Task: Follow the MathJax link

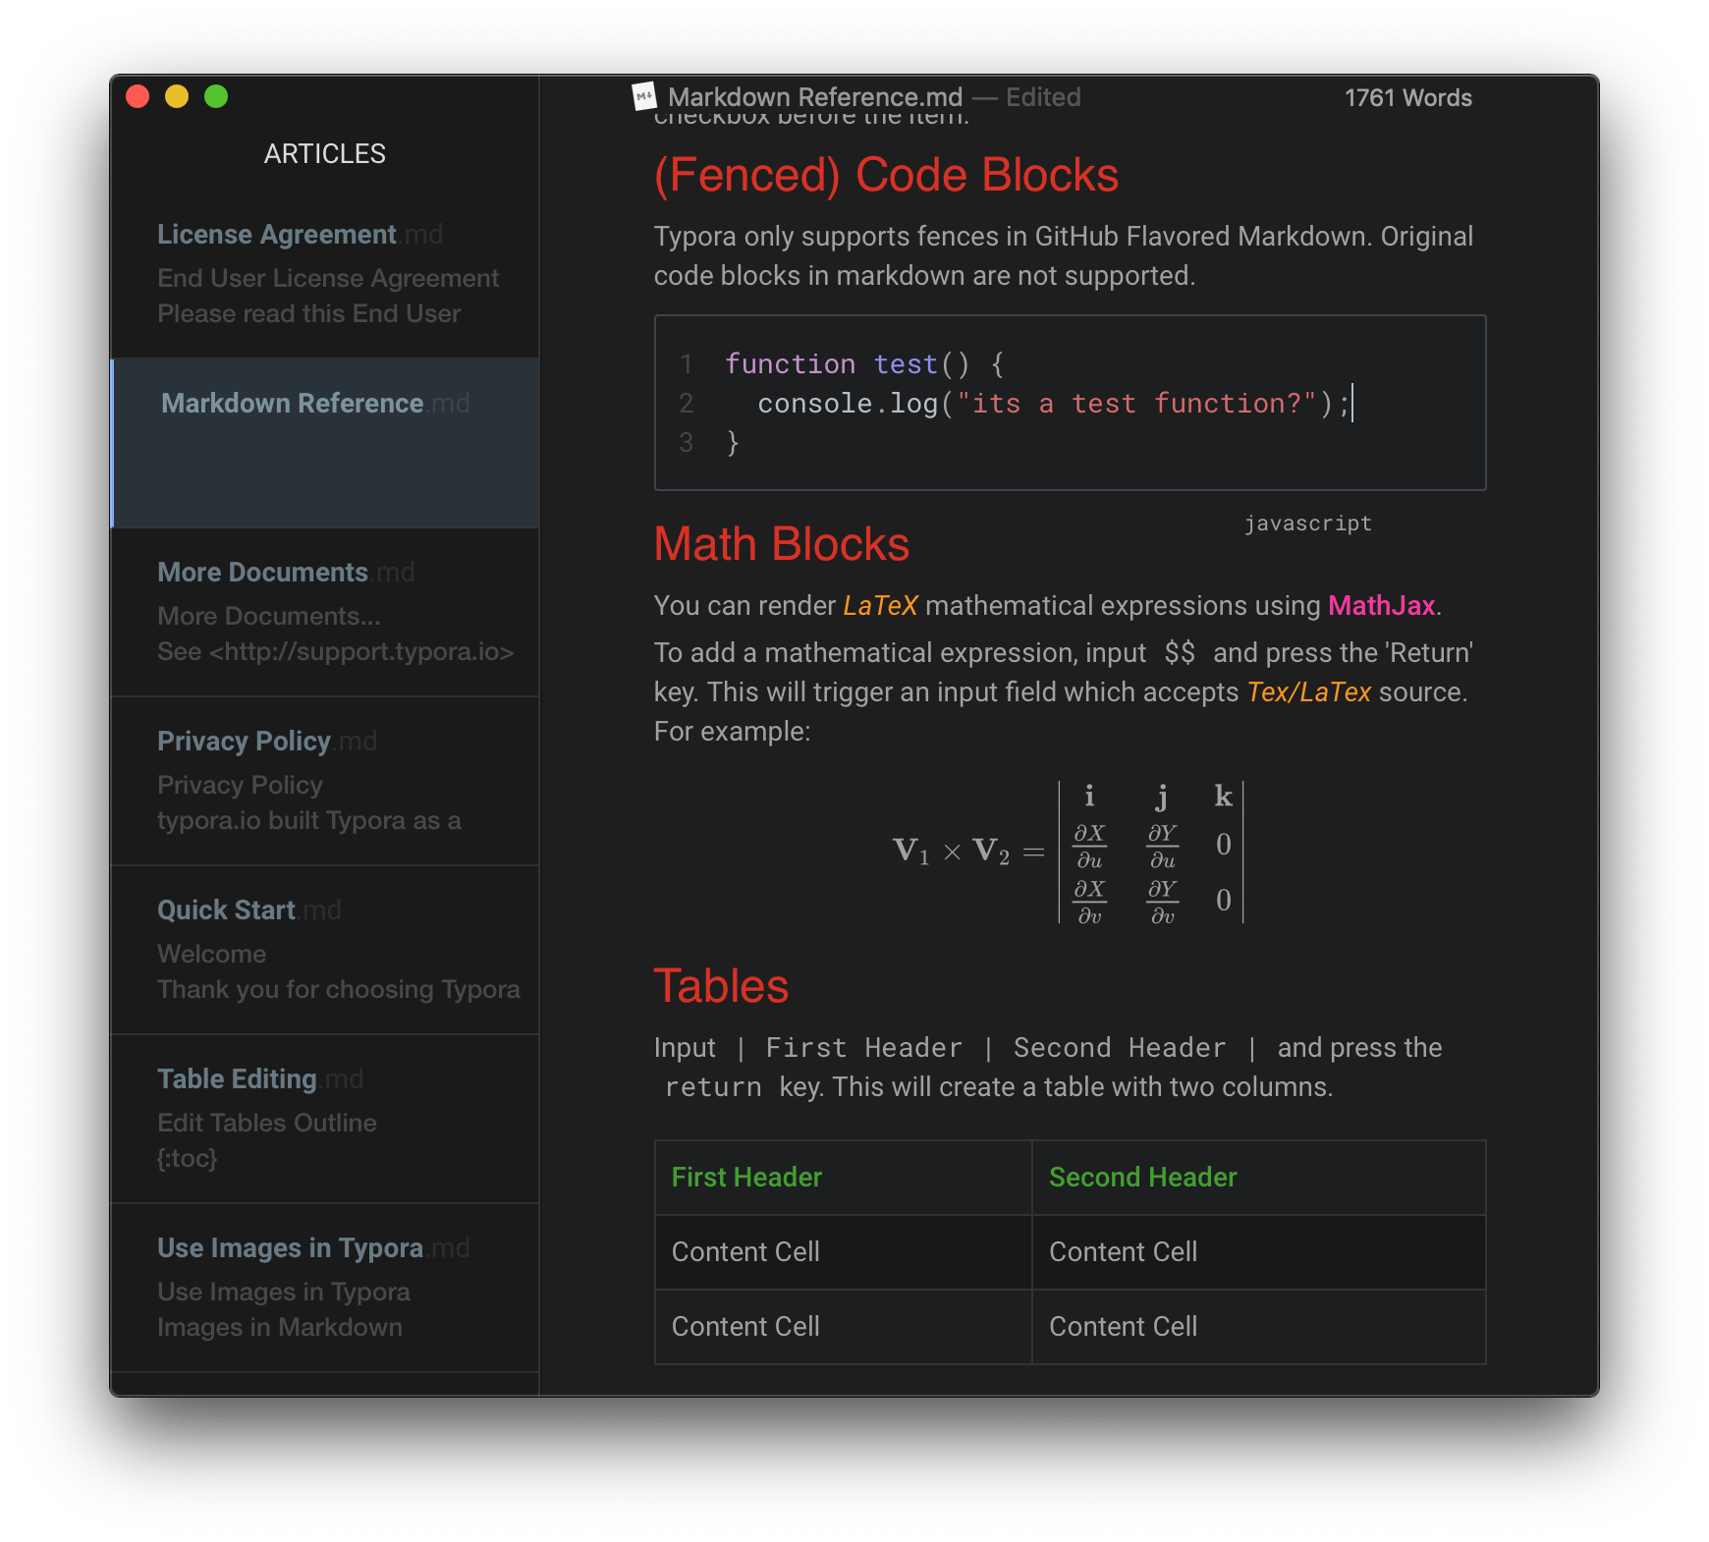Action: coord(1381,605)
